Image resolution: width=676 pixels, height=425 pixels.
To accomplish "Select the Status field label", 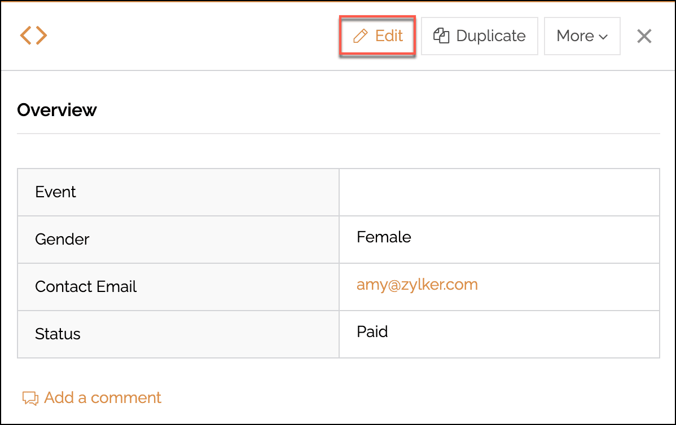I will click(58, 334).
